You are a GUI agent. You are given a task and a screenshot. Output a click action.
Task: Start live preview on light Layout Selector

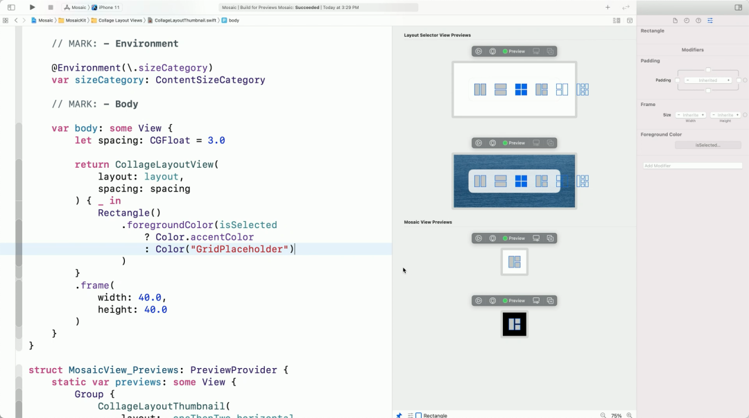pos(478,51)
